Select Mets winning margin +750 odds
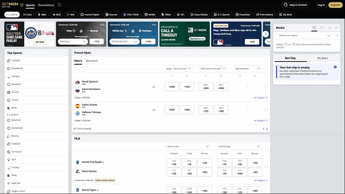 [96, 41]
